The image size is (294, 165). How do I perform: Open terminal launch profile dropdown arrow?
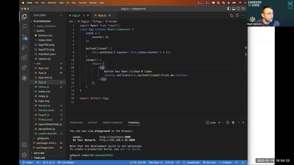223,122
